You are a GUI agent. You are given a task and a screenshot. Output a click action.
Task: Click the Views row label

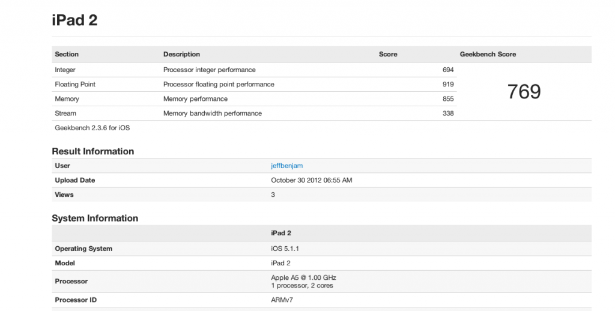tap(64, 195)
